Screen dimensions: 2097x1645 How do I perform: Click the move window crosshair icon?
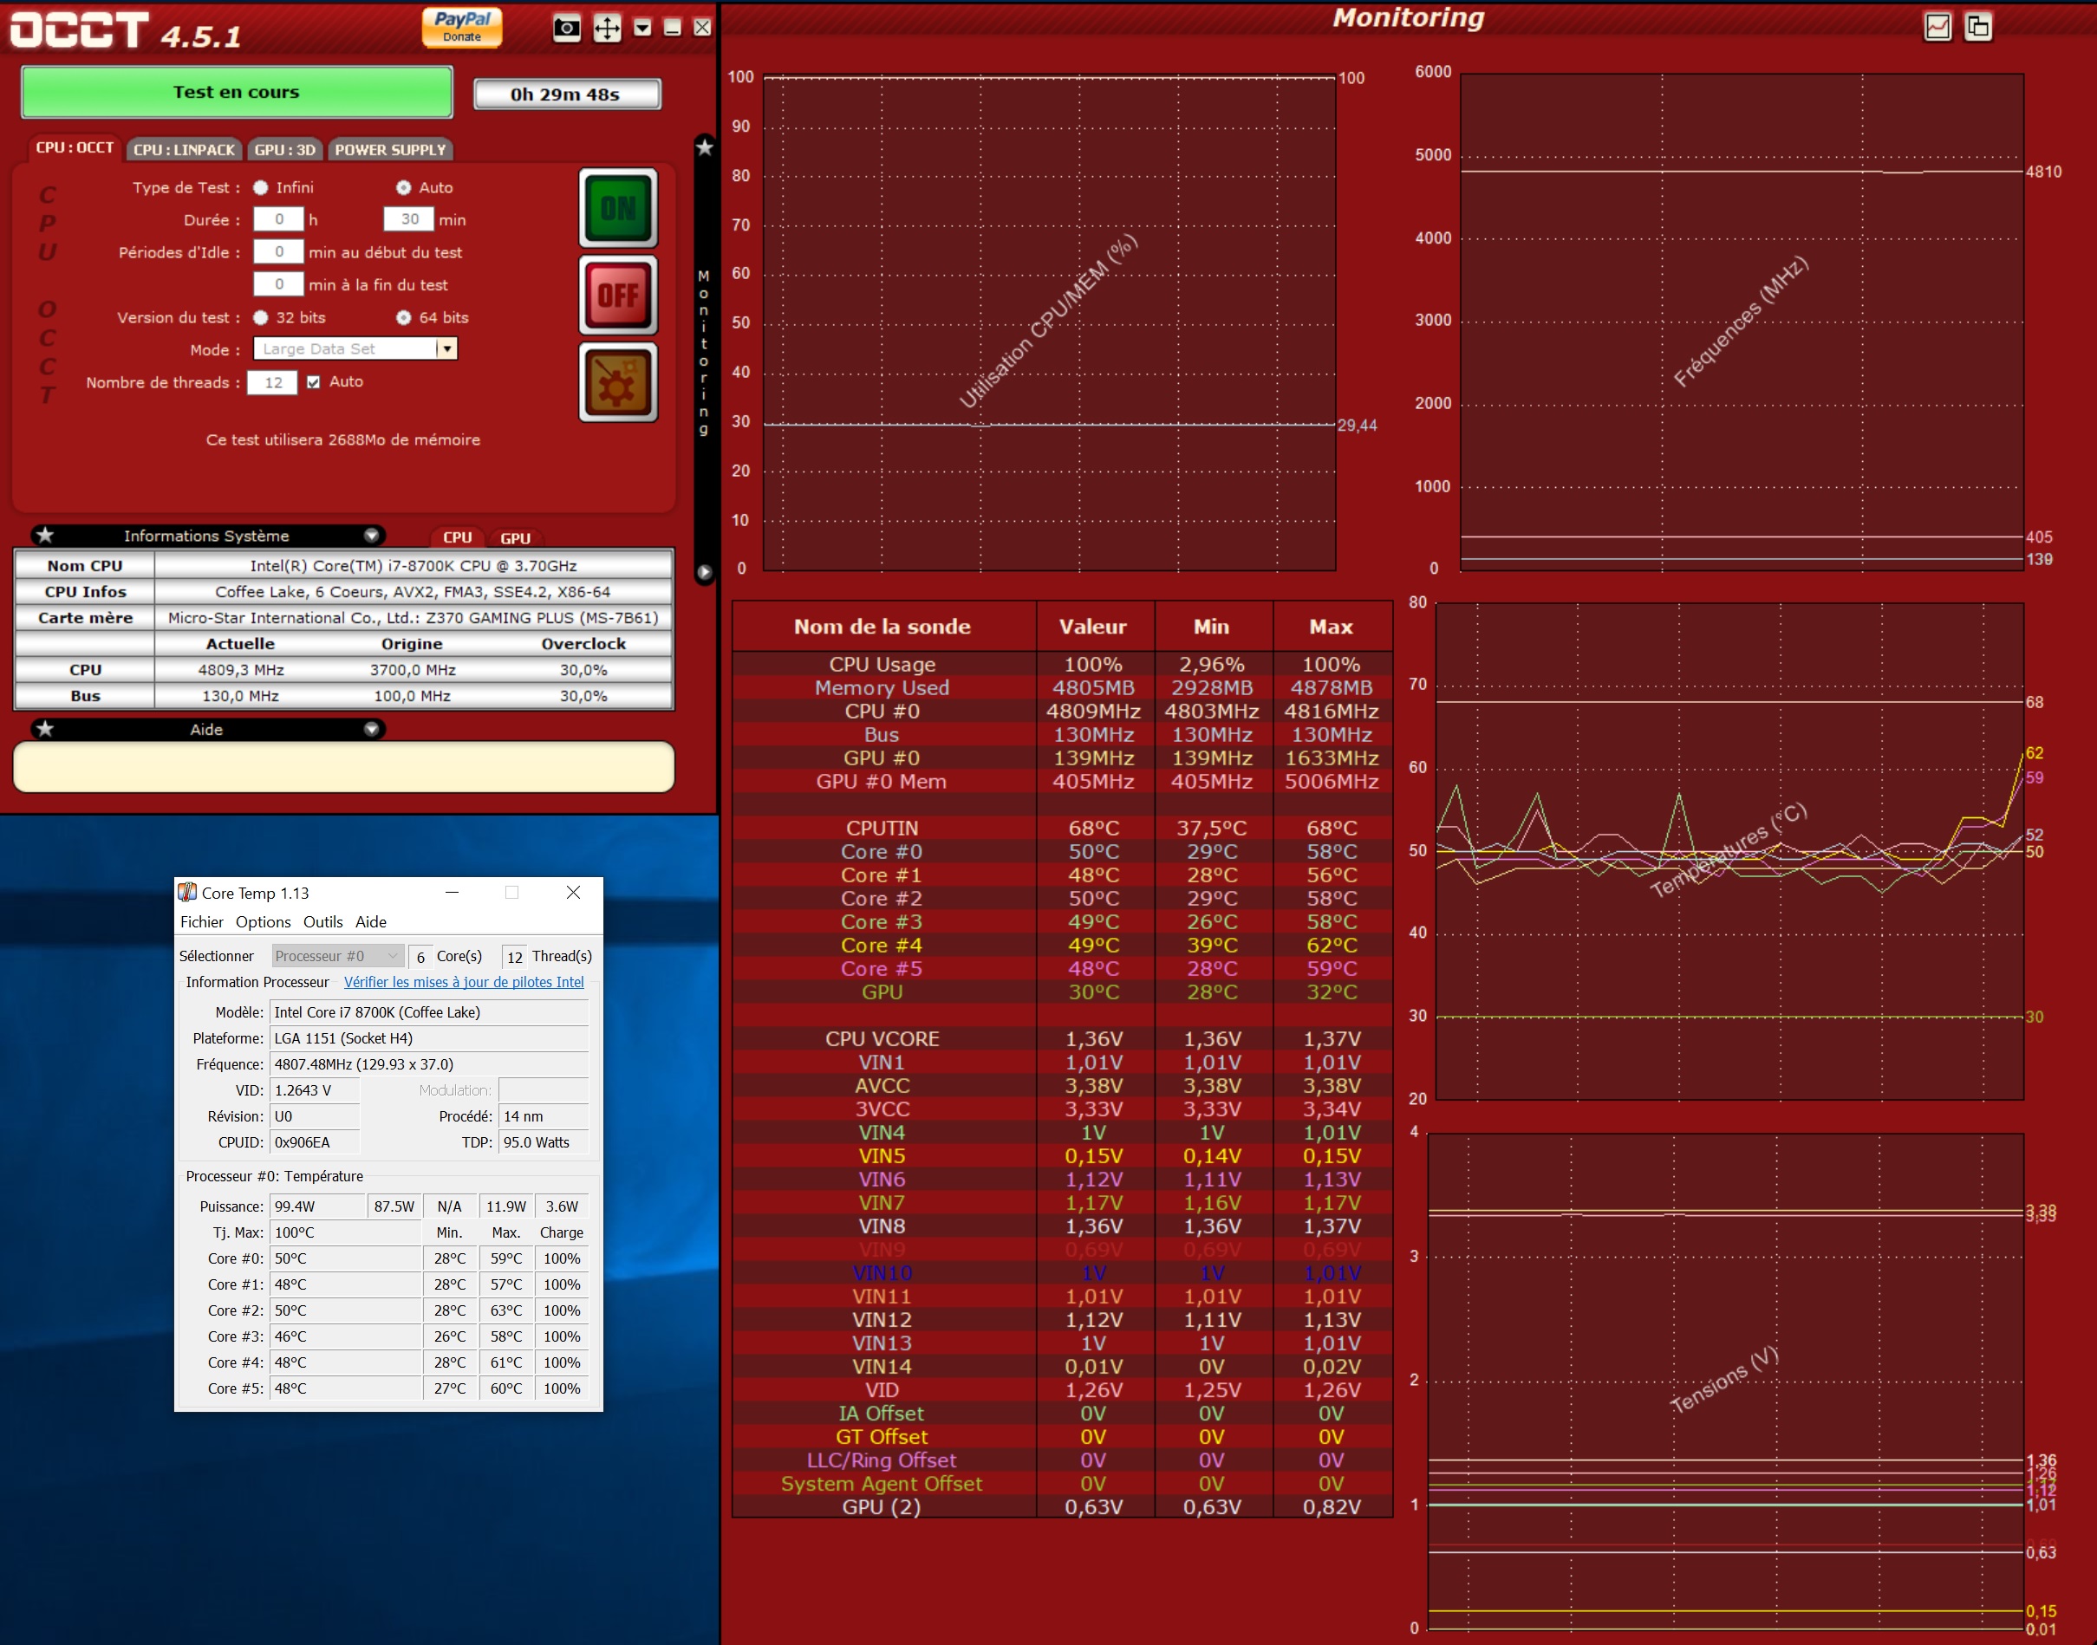607,28
